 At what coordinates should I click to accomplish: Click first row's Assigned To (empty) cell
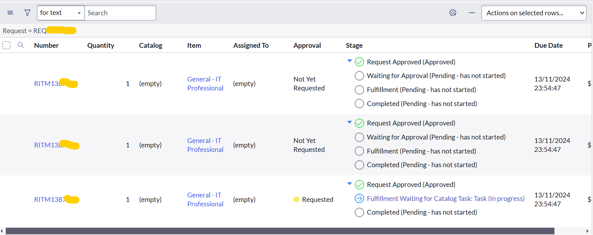point(244,83)
